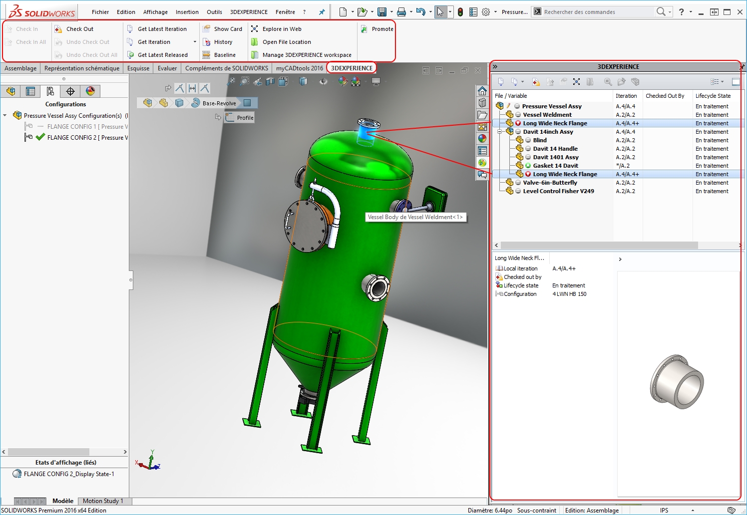
Task: Open the DimXpertManager tab
Action: pos(70,91)
